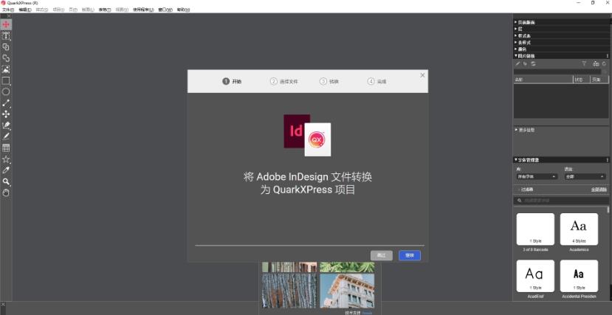Click the Clear All filters link
This screenshot has width=612, height=315.
[x=599, y=190]
